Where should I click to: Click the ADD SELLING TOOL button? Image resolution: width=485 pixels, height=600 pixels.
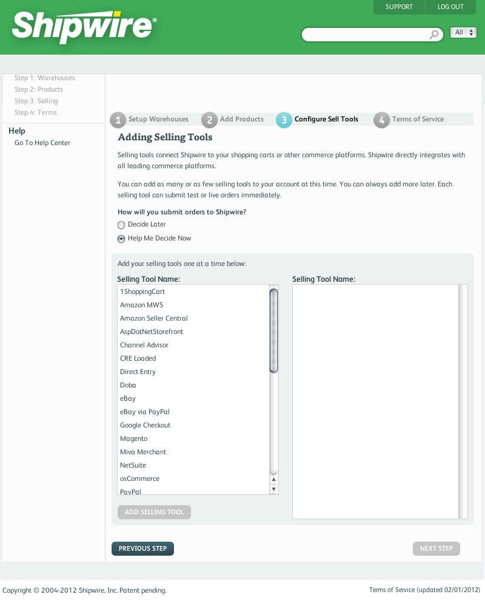pos(154,512)
